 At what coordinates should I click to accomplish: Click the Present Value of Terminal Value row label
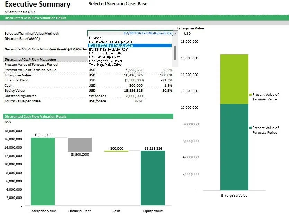click(x=30, y=70)
